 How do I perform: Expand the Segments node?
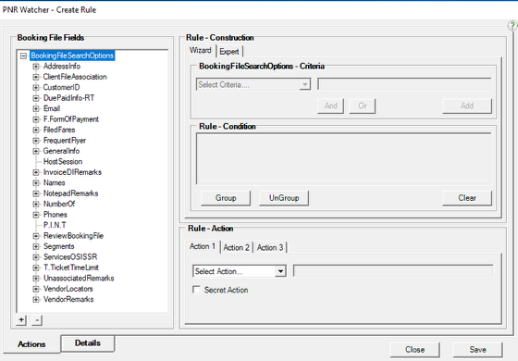(36, 246)
